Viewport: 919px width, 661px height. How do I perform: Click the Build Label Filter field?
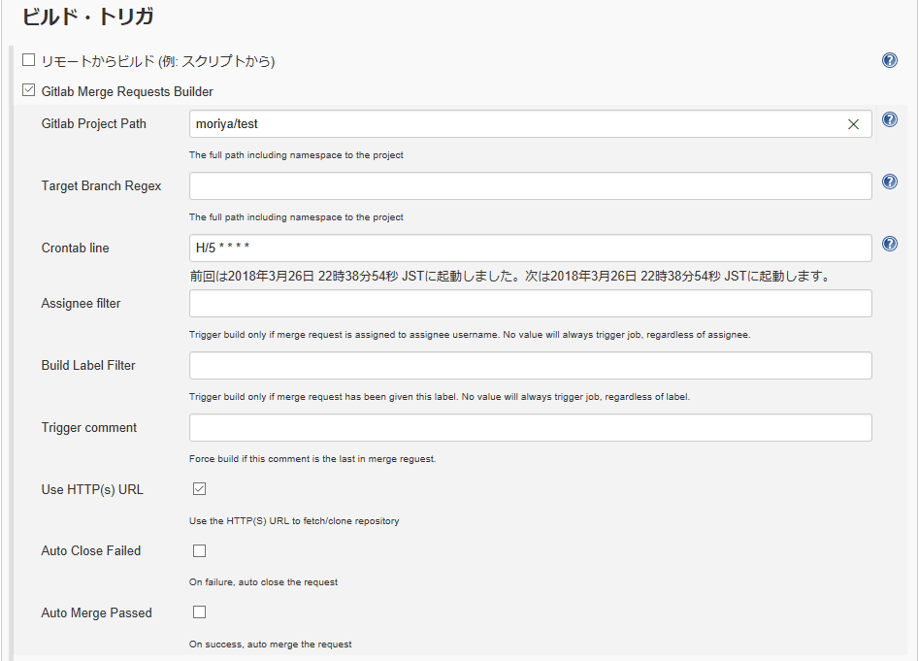pyautogui.click(x=531, y=366)
